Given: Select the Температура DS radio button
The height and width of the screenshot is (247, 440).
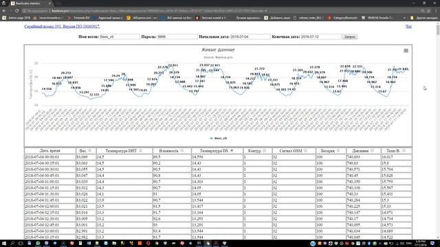Looking at the screenshot, I should pyautogui.click(x=232, y=151).
